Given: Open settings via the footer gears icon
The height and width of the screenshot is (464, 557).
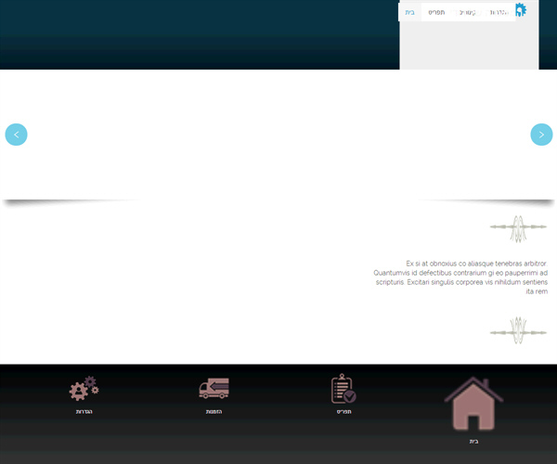Looking at the screenshot, I should pos(84,389).
